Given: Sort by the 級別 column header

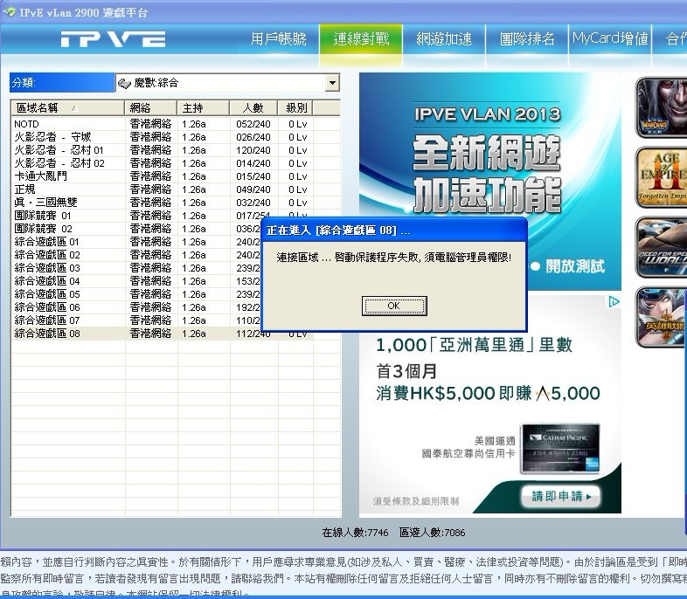Looking at the screenshot, I should pyautogui.click(x=295, y=107).
